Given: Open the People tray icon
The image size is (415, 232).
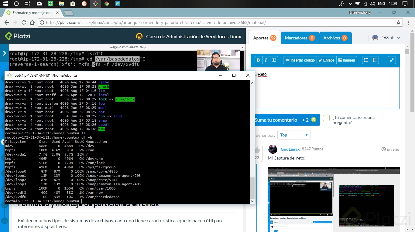Looking at the screenshot, I should click(x=341, y=4).
